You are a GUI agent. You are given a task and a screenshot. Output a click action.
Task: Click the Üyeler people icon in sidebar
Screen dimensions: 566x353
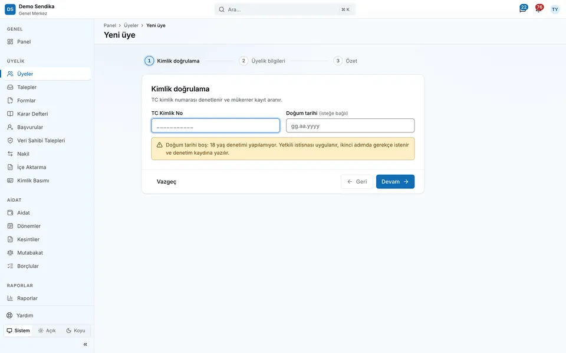10,74
